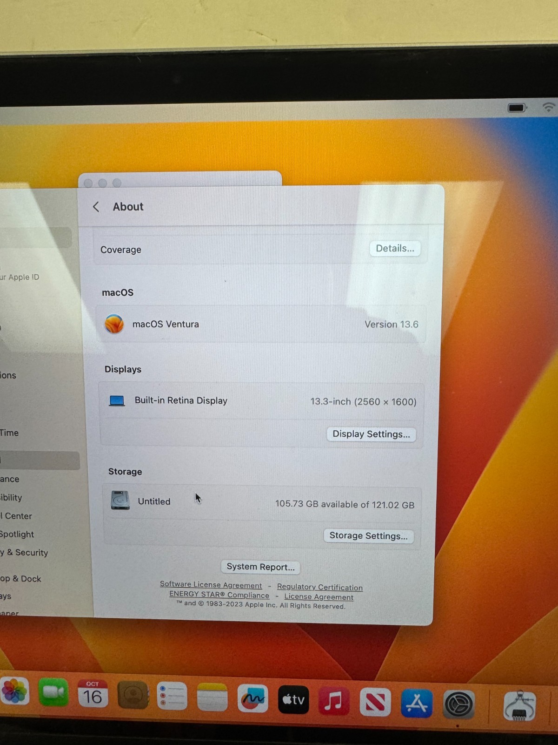Open System Information chip icon in Dock
The image size is (558, 745).
tap(520, 706)
